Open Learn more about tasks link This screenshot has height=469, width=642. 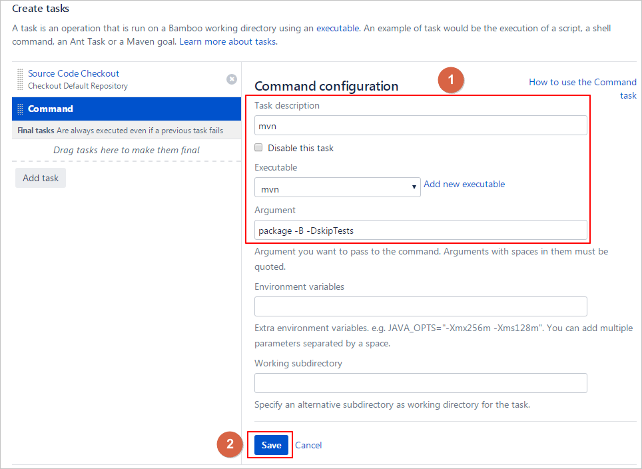[228, 41]
